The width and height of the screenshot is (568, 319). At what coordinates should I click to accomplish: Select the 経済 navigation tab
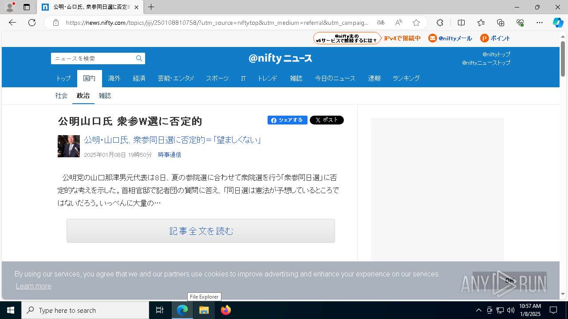pyautogui.click(x=139, y=78)
